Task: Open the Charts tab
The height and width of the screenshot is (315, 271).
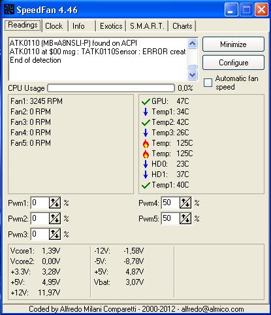Action: (x=182, y=26)
